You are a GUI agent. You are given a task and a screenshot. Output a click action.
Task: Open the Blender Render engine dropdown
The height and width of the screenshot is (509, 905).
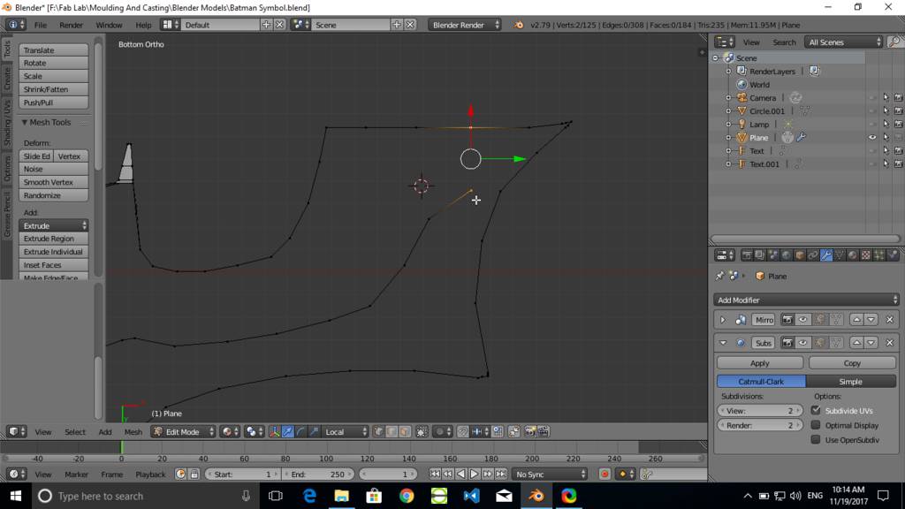click(x=465, y=25)
